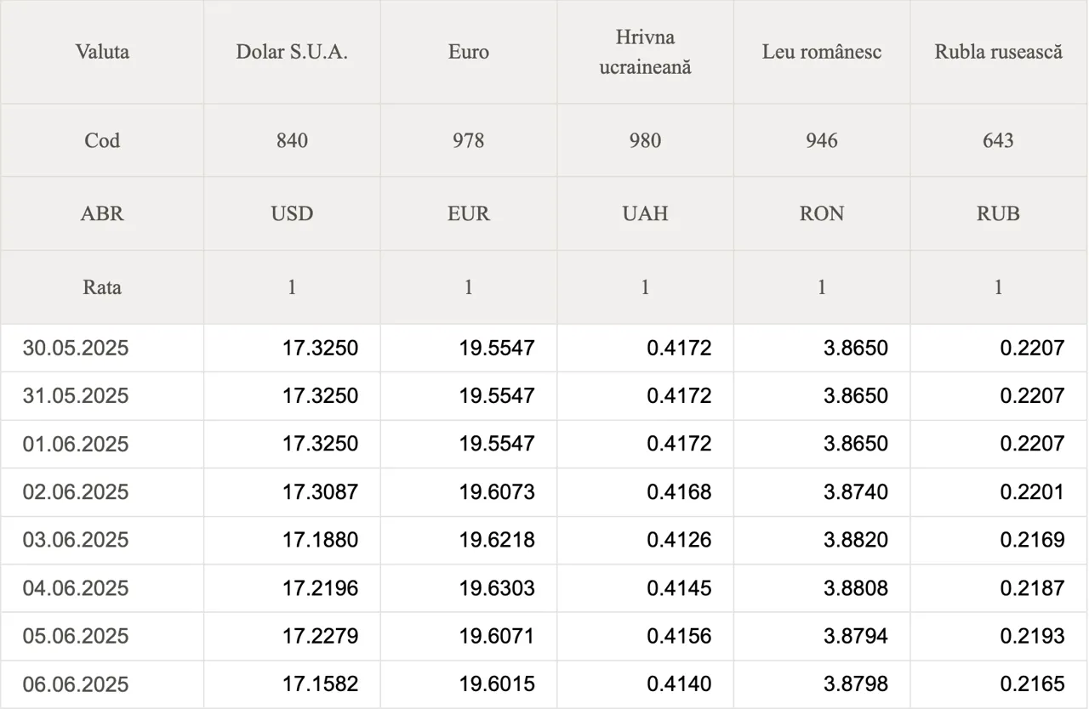This screenshot has width=1089, height=709.
Task: Select the Rata row label cell
Action: 102,287
